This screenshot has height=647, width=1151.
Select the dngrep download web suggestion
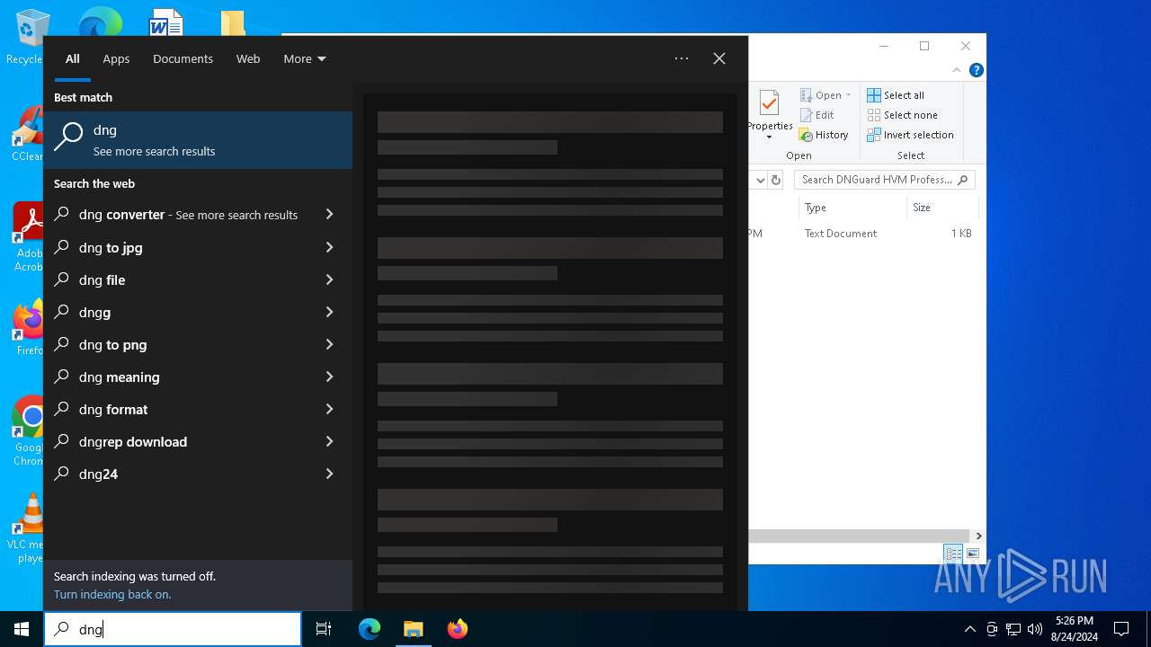point(198,441)
